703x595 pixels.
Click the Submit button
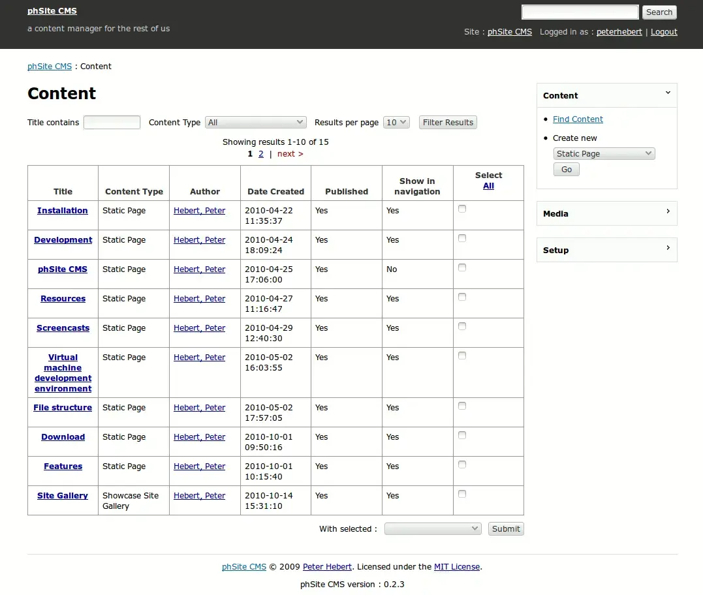point(506,528)
